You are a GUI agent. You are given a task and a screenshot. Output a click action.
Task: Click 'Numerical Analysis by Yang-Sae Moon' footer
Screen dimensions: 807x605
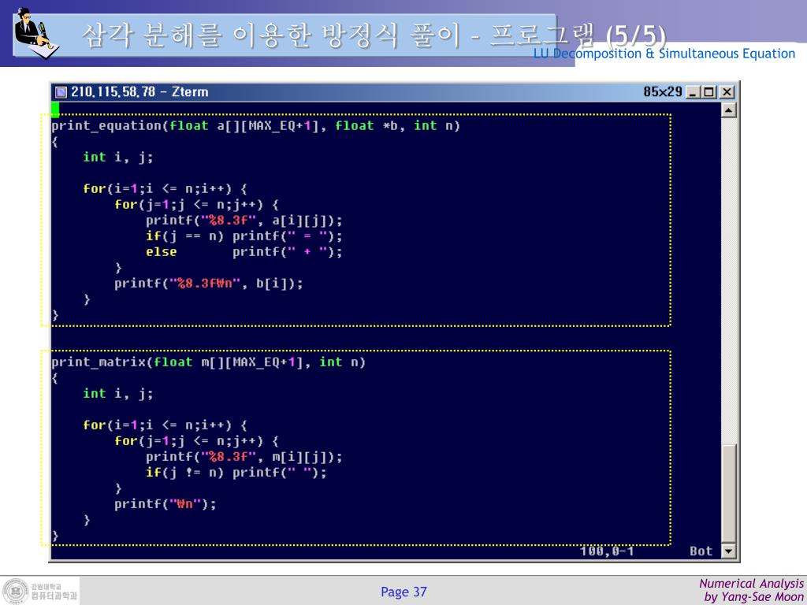coord(751,590)
